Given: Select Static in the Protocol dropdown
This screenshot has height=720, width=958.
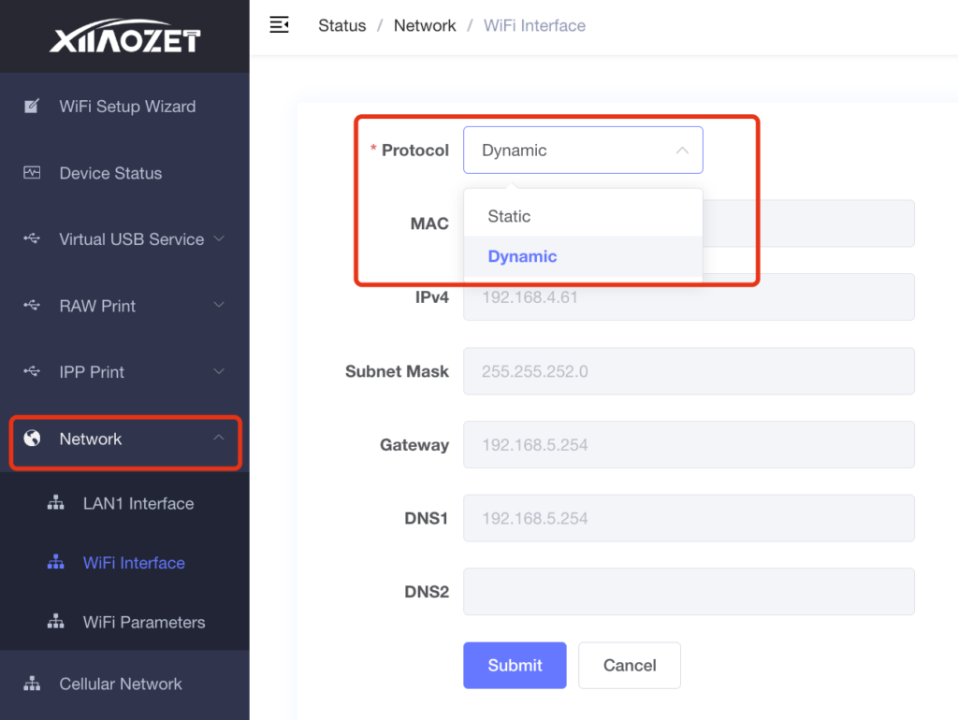Looking at the screenshot, I should tap(510, 217).
